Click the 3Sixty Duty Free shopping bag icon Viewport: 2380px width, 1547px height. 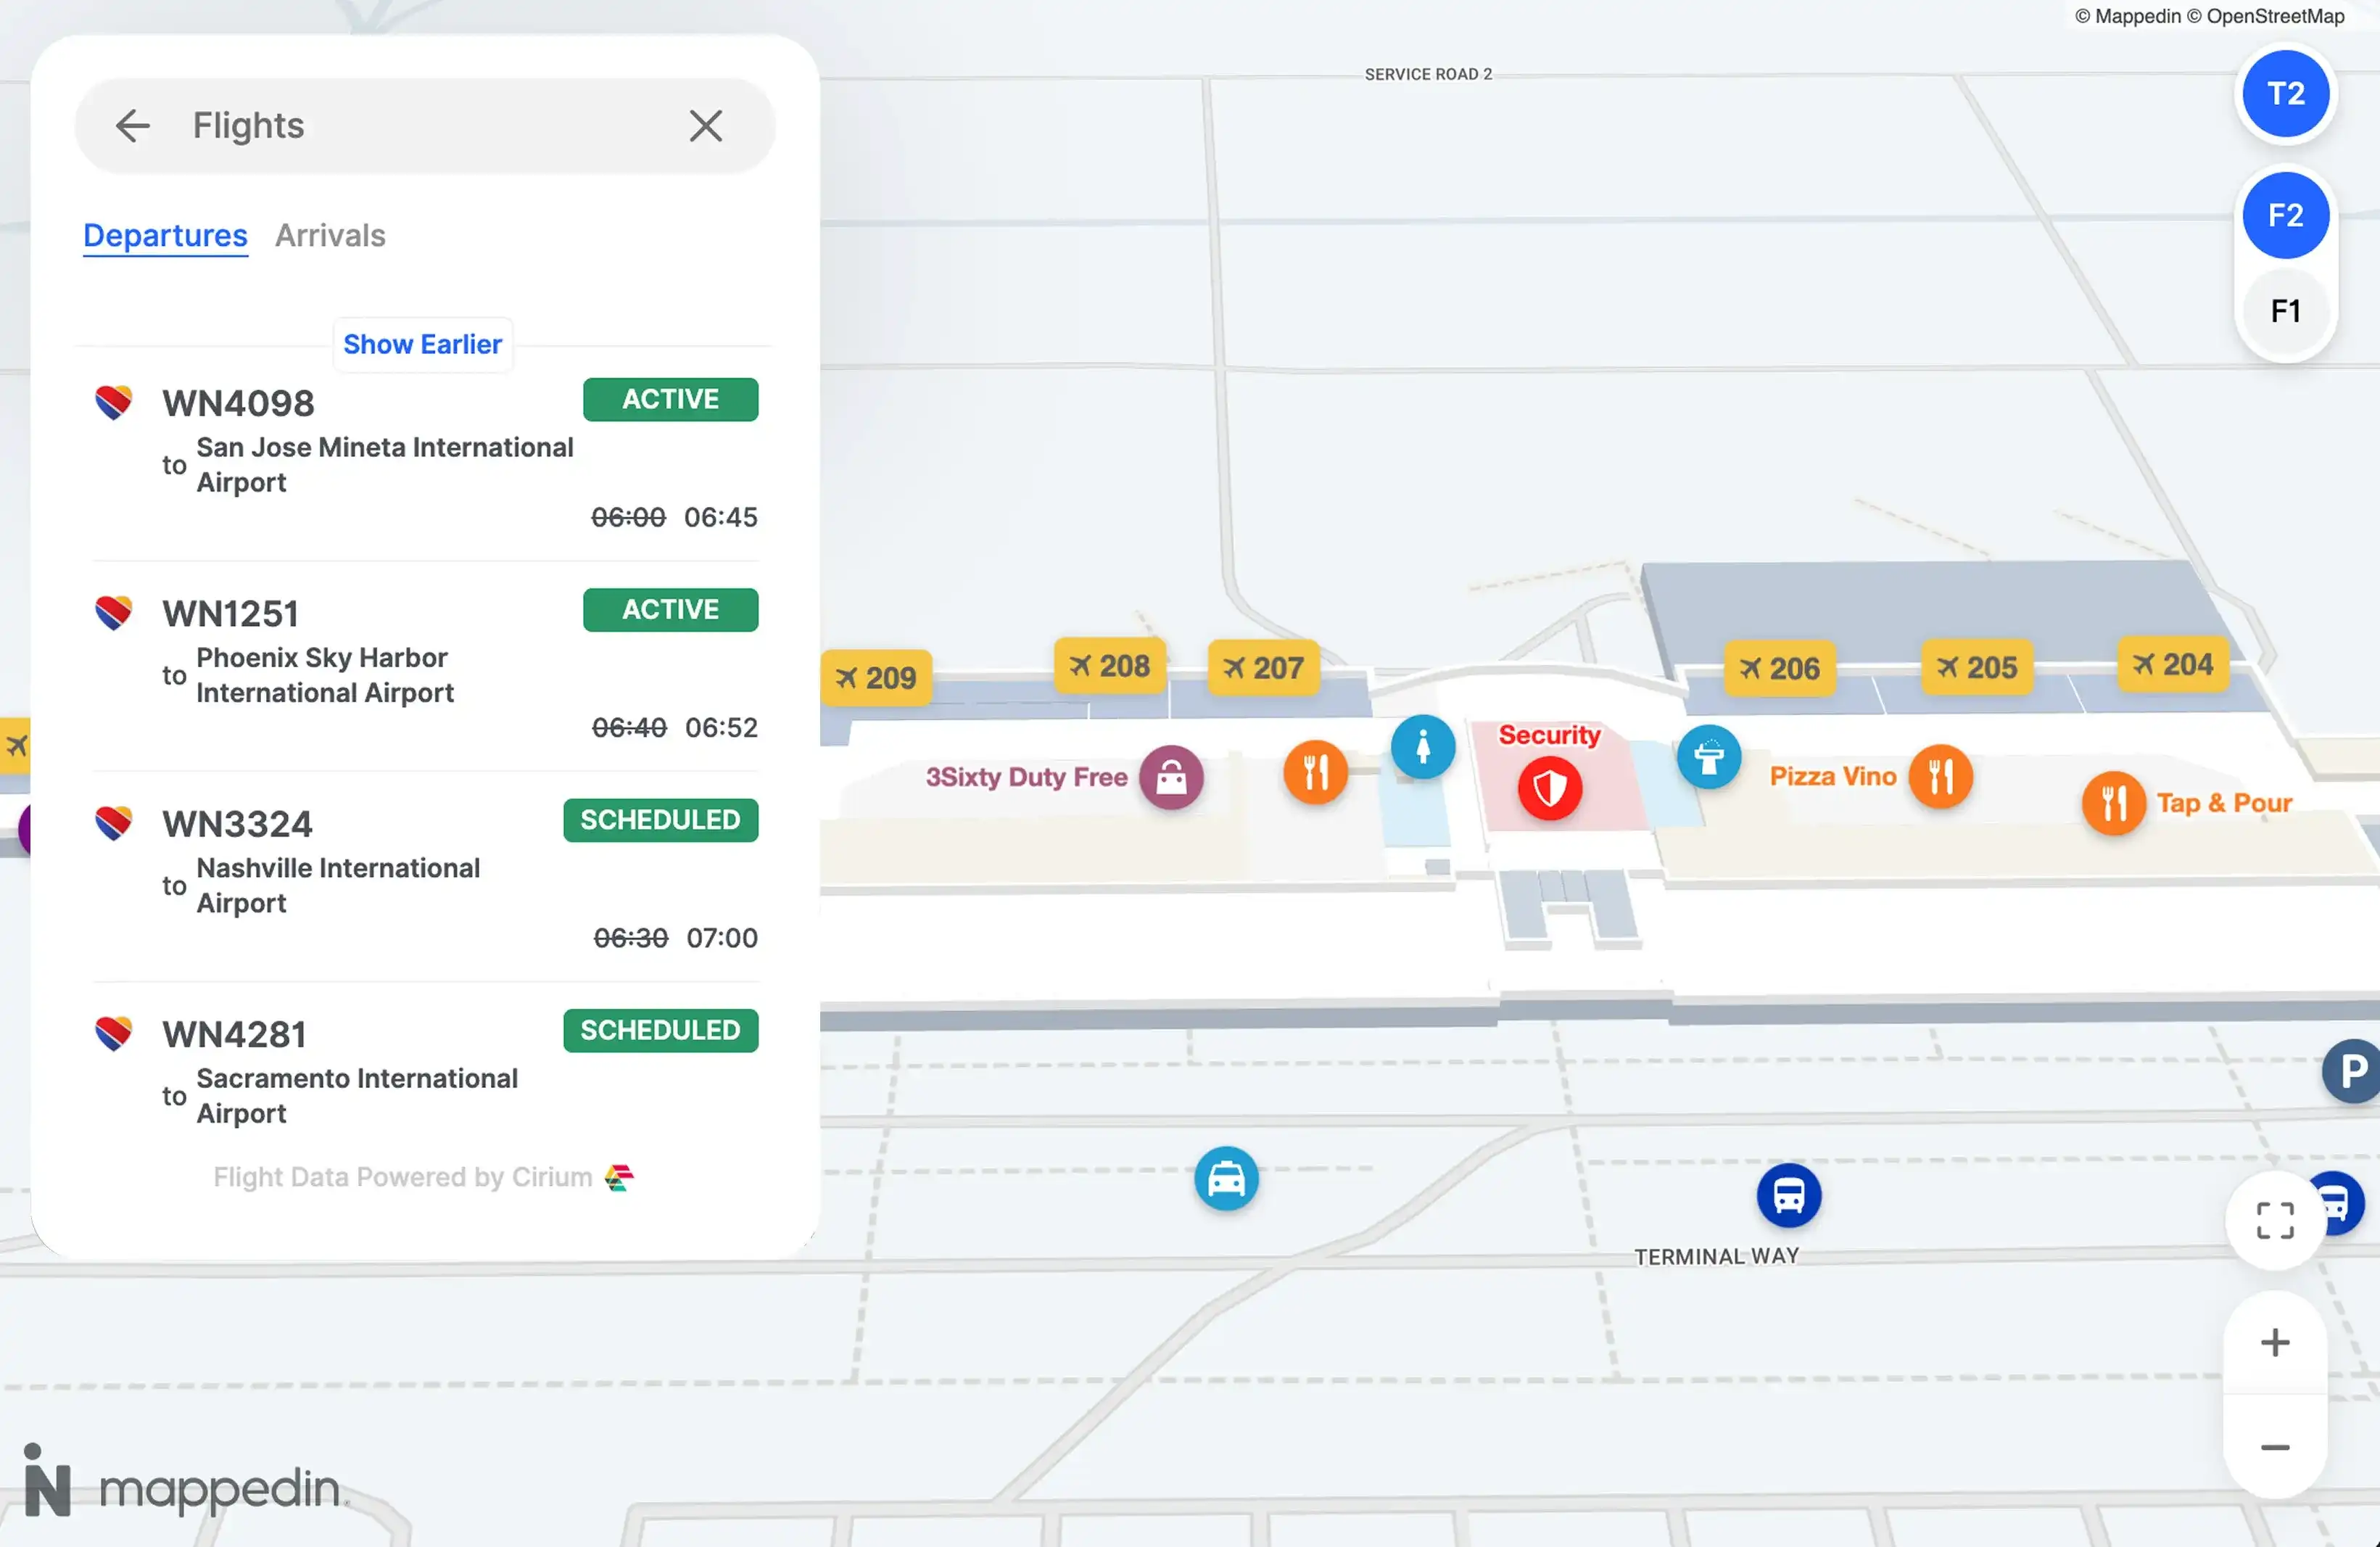1172,778
